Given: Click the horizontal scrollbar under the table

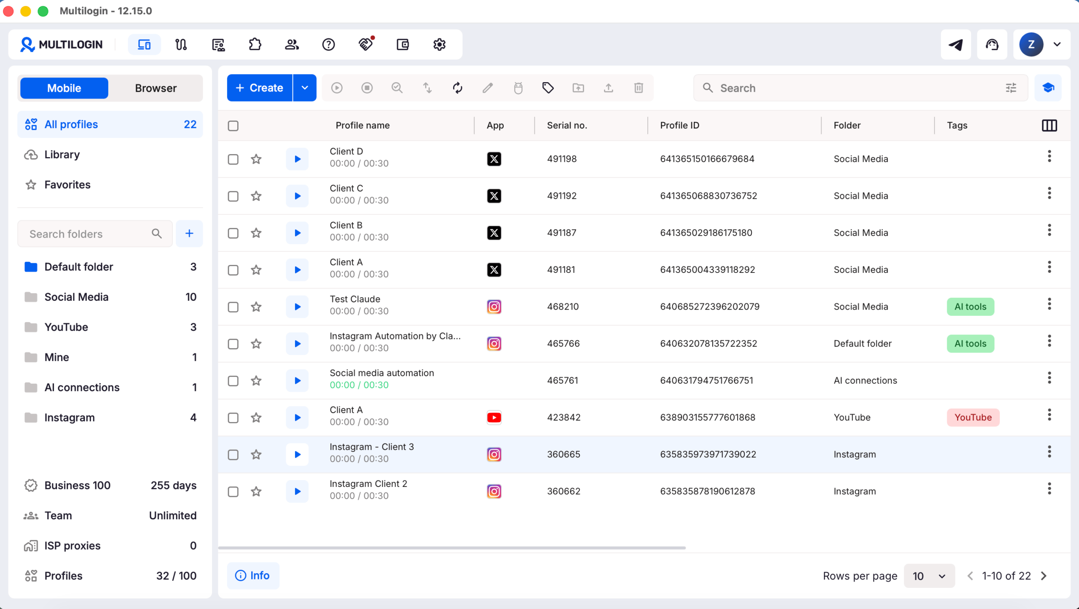Looking at the screenshot, I should tap(452, 548).
